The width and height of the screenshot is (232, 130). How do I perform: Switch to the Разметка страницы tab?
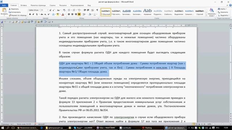click(x=38, y=5)
